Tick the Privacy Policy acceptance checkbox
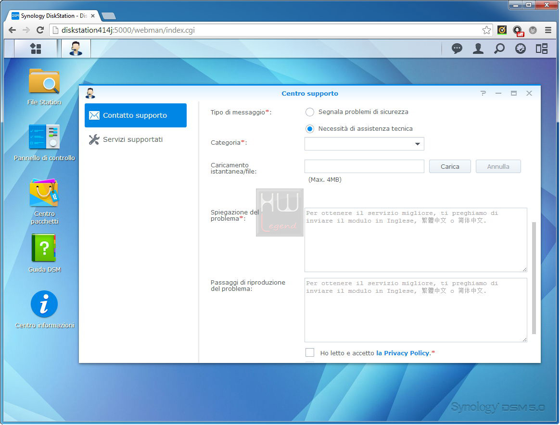The height and width of the screenshot is (425, 560). pyautogui.click(x=310, y=352)
